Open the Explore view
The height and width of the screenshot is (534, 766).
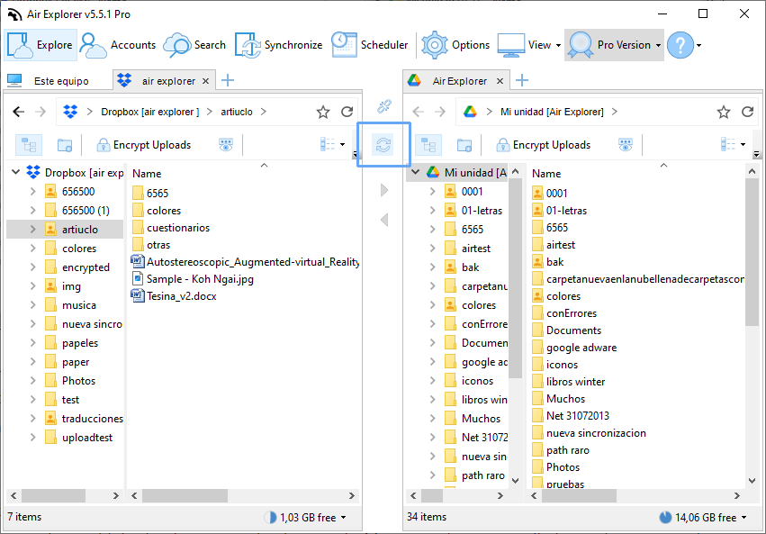41,45
